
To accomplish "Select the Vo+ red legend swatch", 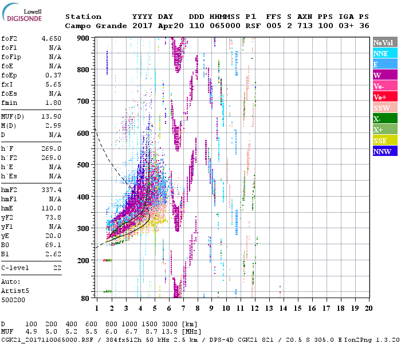I will point(385,97).
